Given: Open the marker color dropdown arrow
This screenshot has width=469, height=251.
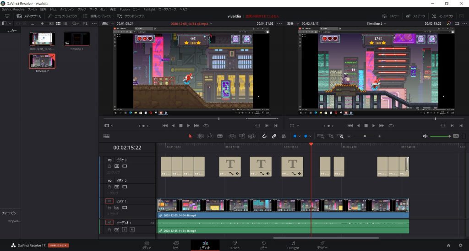Looking at the screenshot, I should click(x=310, y=136).
